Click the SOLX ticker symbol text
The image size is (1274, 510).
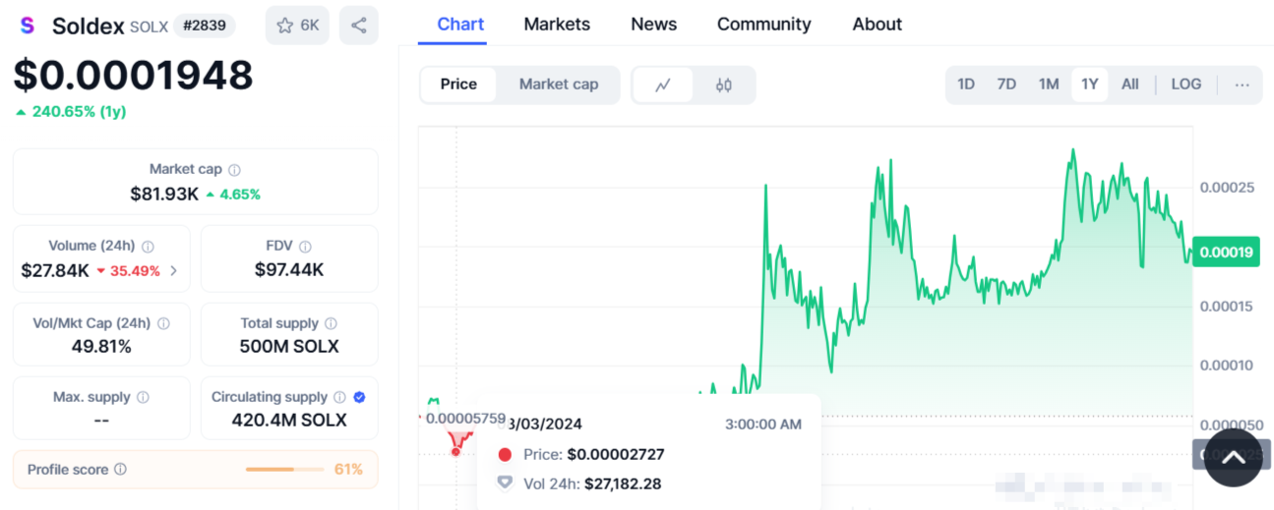[x=149, y=27]
